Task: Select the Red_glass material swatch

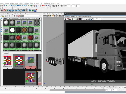Action: [x=18, y=38]
